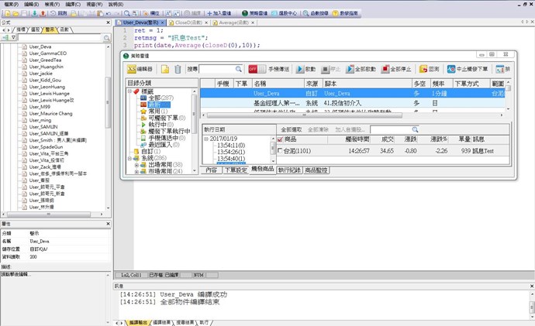Open the 下單設定 tab
This screenshot has width=535, height=326.
(x=234, y=169)
